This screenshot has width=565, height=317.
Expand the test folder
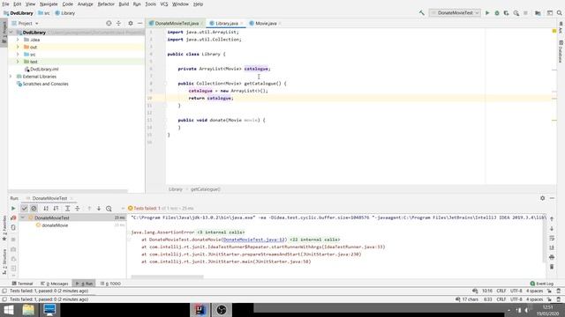18,62
